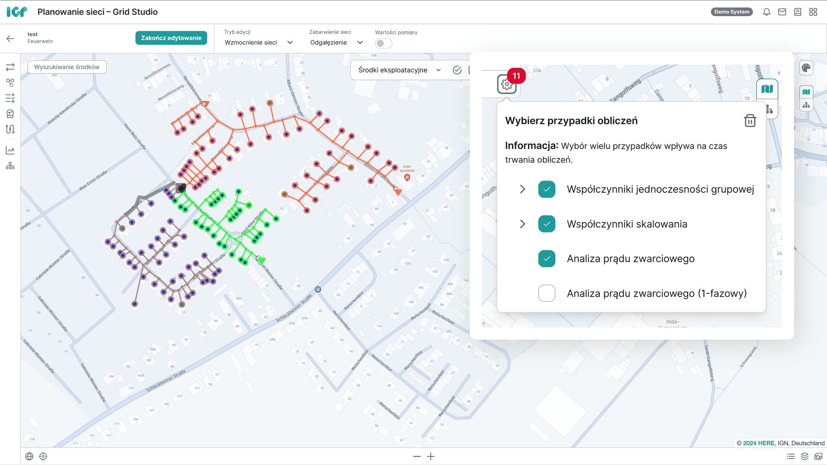Viewport: 827px width, 465px height.
Task: Click the globe icon in the bottom bar
Action: click(29, 456)
